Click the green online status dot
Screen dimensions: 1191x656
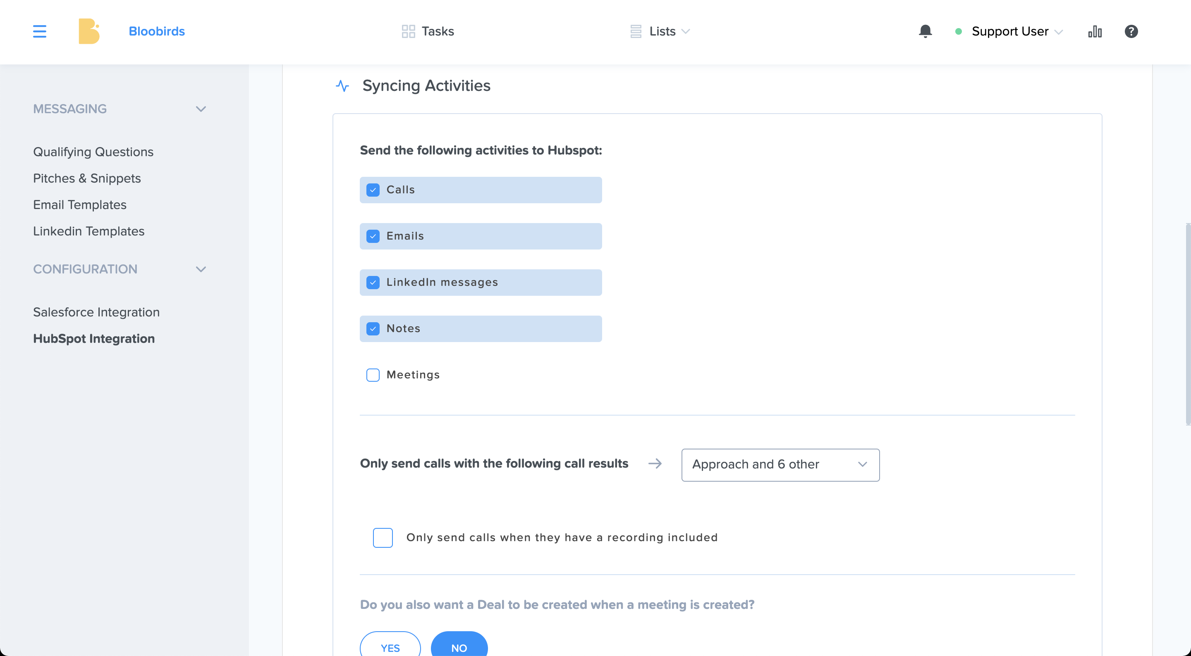tap(959, 31)
